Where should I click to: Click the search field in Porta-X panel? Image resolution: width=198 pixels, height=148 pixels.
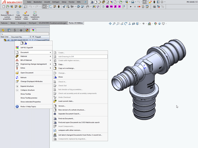point(25,34)
